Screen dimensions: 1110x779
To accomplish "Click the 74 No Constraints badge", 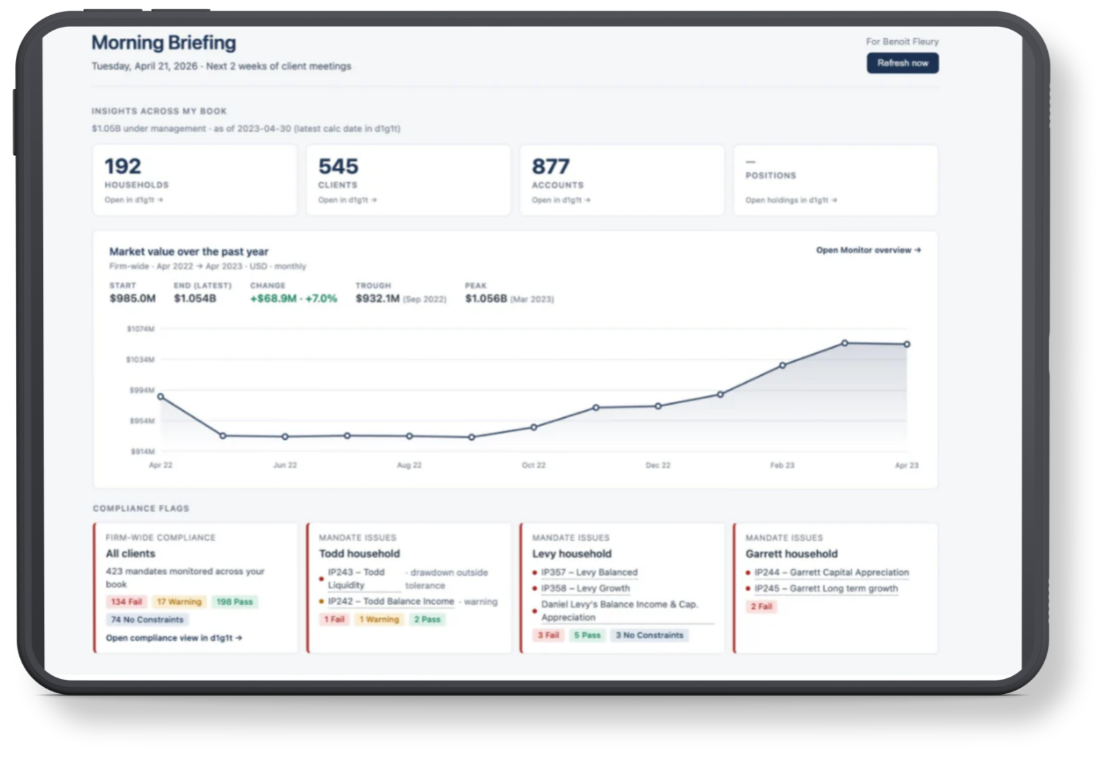I will (147, 619).
